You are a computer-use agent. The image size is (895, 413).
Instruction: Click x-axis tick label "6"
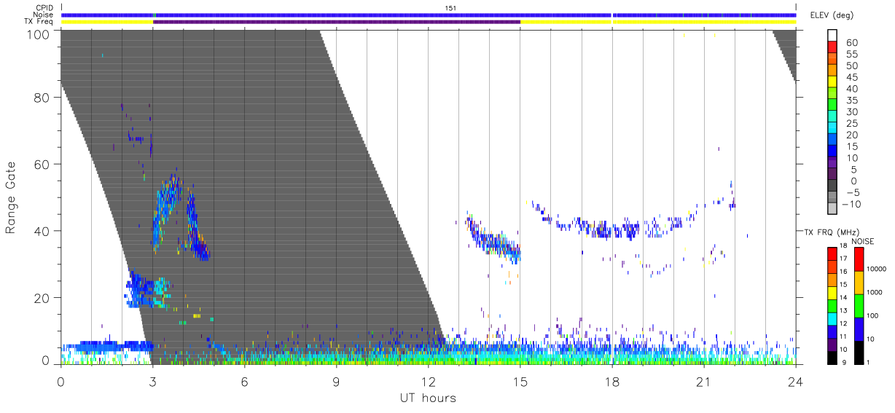pyautogui.click(x=244, y=382)
